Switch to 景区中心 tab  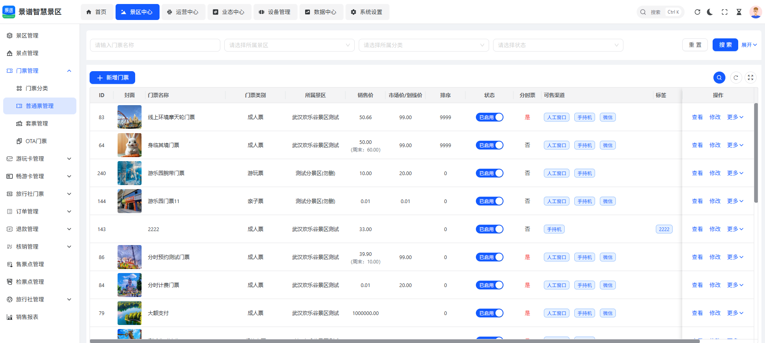pyautogui.click(x=137, y=12)
